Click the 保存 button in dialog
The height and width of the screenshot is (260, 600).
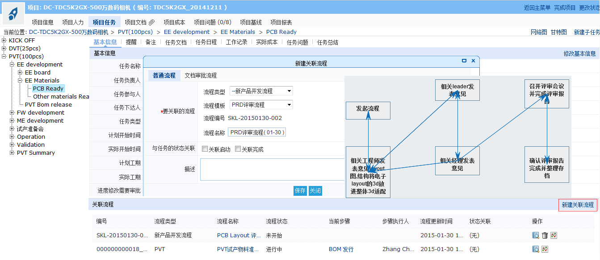click(300, 190)
